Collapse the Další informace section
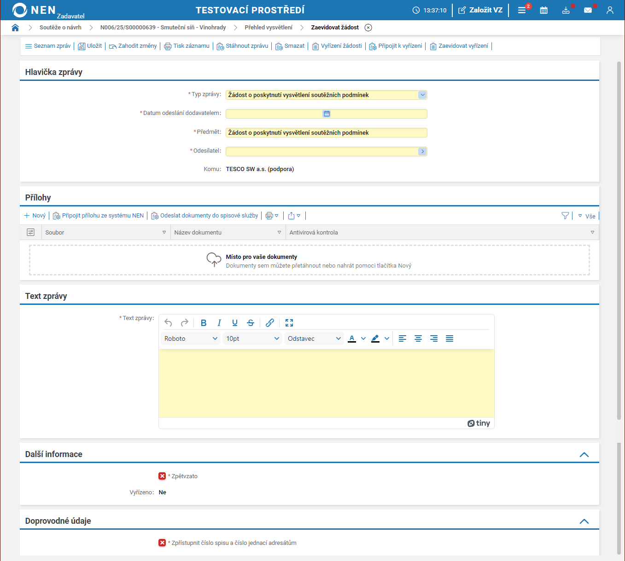Image resolution: width=625 pixels, height=561 pixels. [x=584, y=454]
